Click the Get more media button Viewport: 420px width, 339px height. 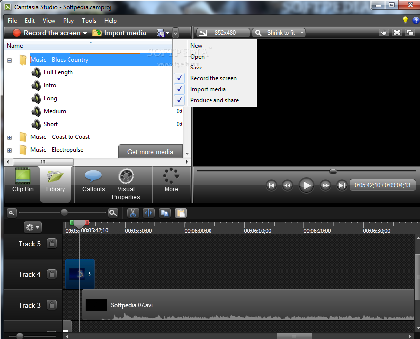(150, 152)
